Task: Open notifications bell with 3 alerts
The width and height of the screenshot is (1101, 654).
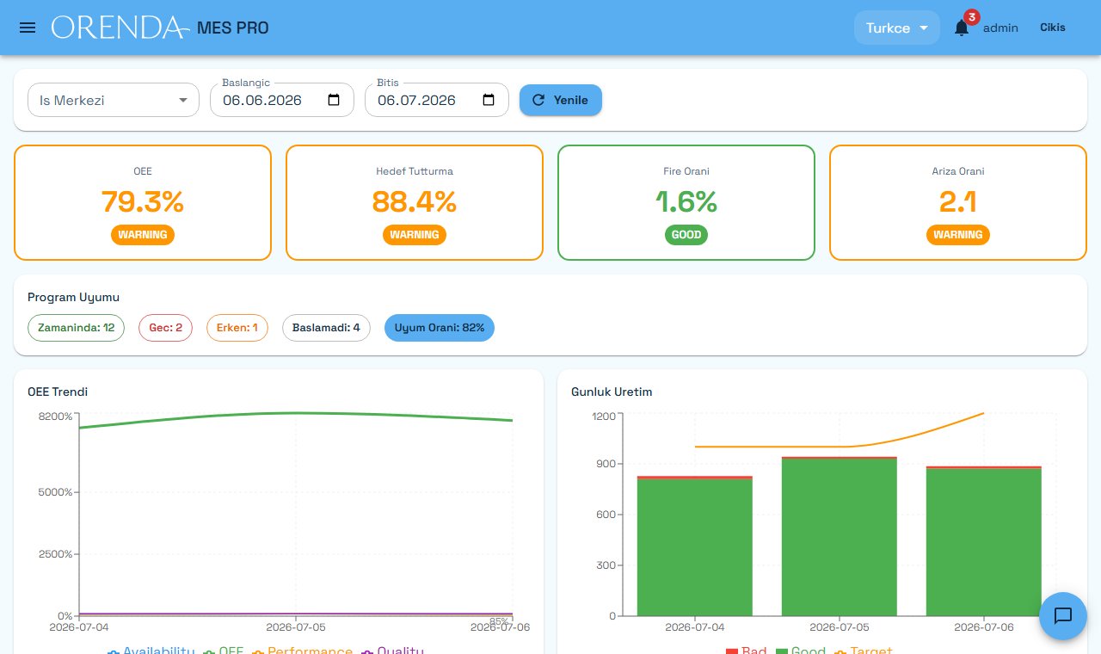Action: tap(962, 28)
